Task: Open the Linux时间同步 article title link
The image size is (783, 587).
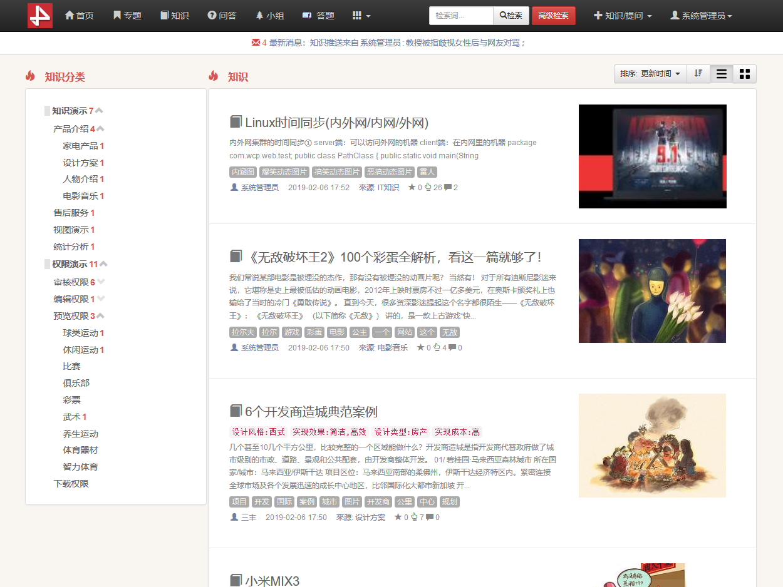Action: click(x=336, y=123)
